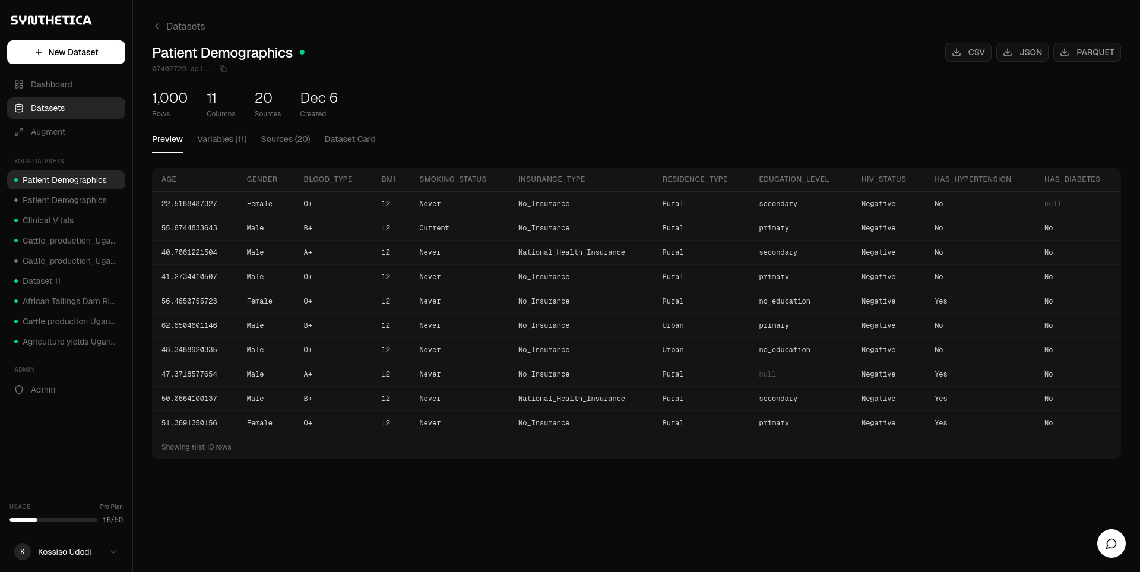Image resolution: width=1140 pixels, height=572 pixels.
Task: Click the K user avatar
Action: click(23, 552)
